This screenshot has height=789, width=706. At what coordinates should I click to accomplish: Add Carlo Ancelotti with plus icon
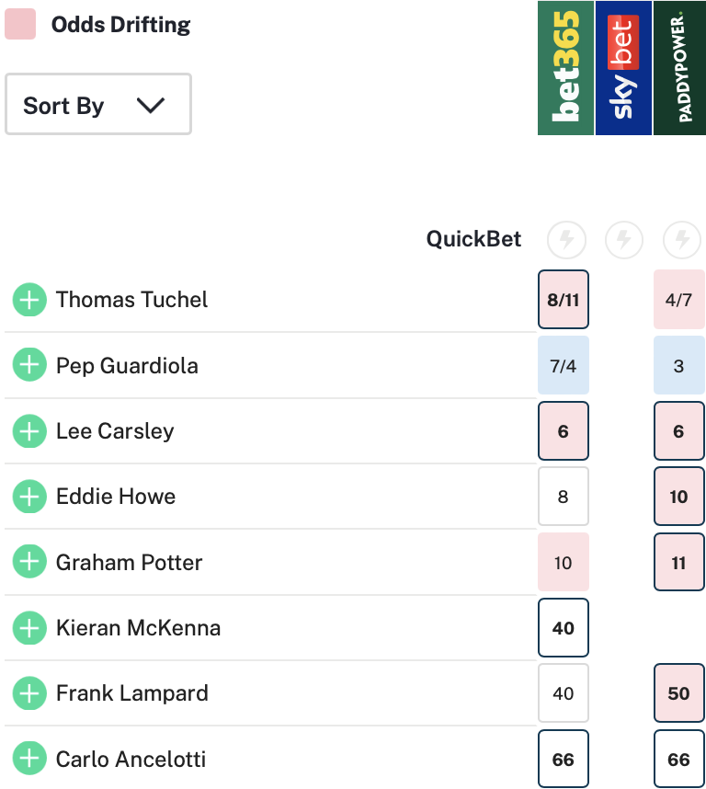[x=29, y=759]
